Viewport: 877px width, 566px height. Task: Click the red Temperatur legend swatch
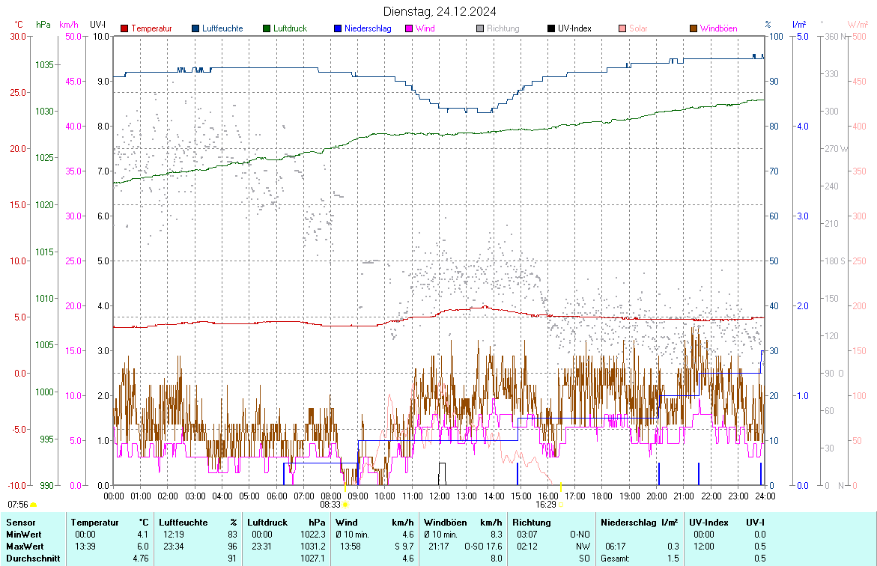[125, 29]
